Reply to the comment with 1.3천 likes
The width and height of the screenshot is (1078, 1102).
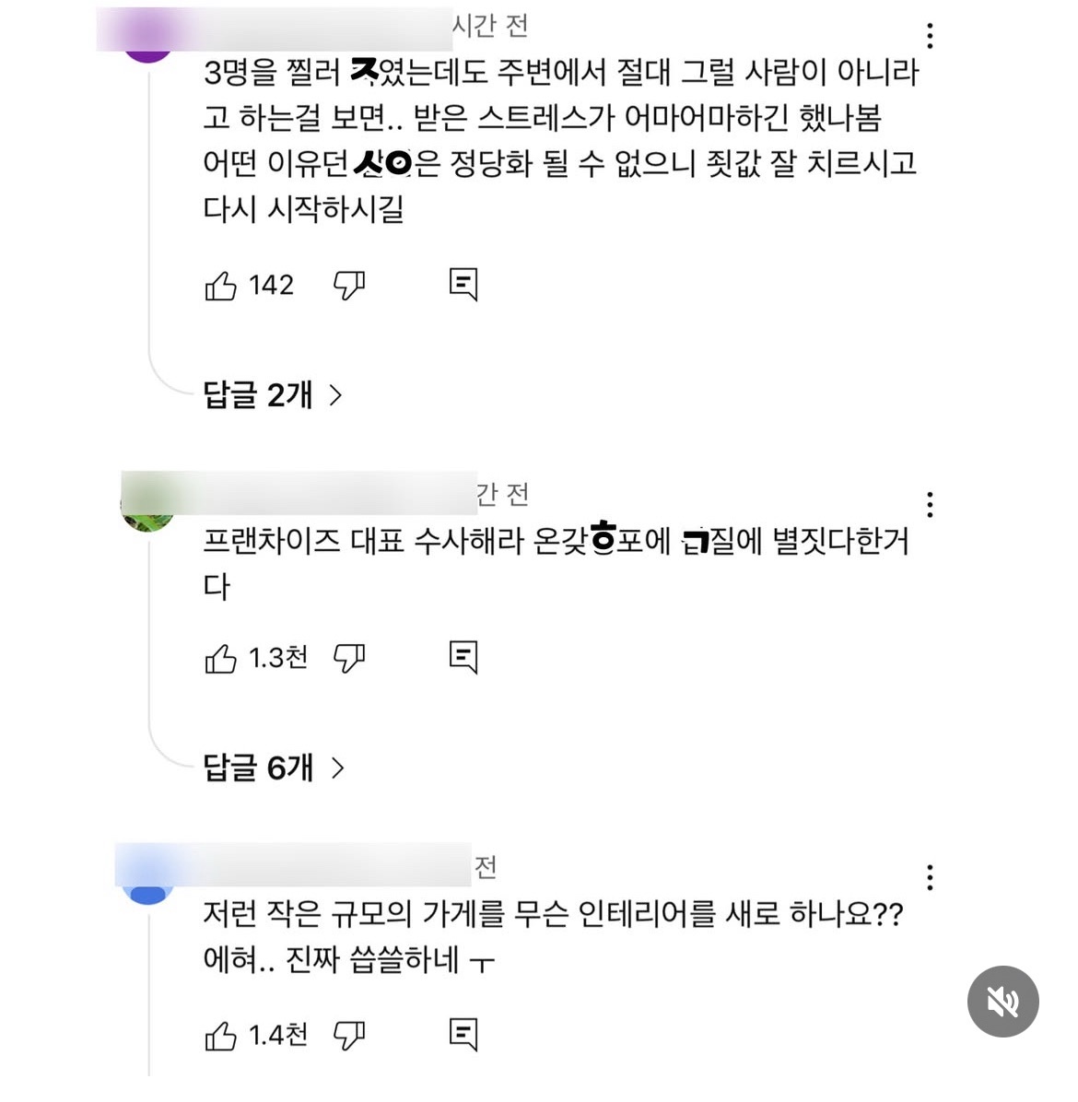click(x=463, y=657)
